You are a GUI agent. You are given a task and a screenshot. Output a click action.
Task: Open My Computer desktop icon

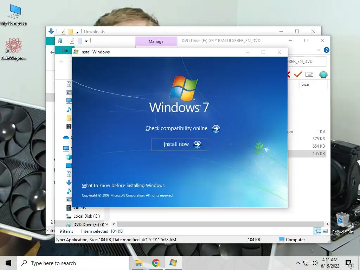point(14,15)
